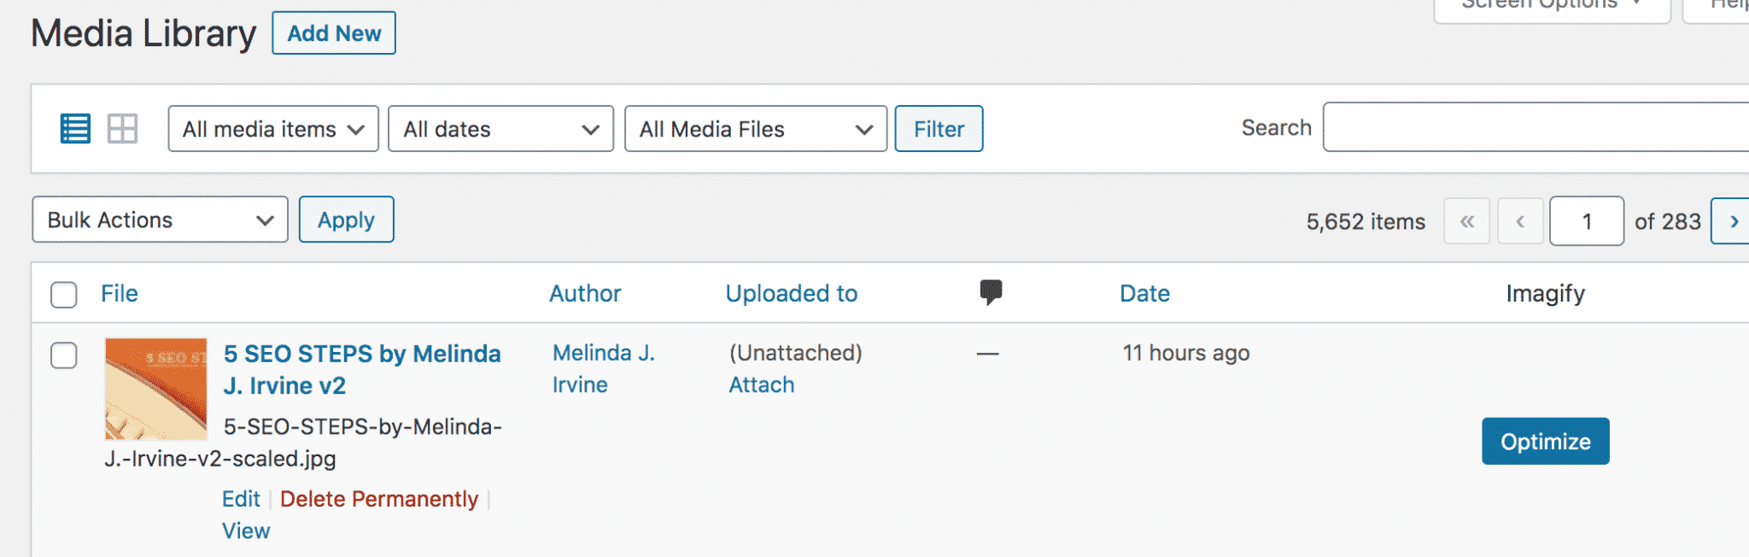The width and height of the screenshot is (1749, 557).
Task: Delete the SEO STEPS image permanently
Action: [x=379, y=498]
